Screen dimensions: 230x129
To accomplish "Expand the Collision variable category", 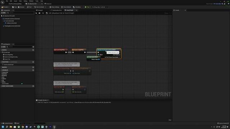I will click(x=1, y=79).
